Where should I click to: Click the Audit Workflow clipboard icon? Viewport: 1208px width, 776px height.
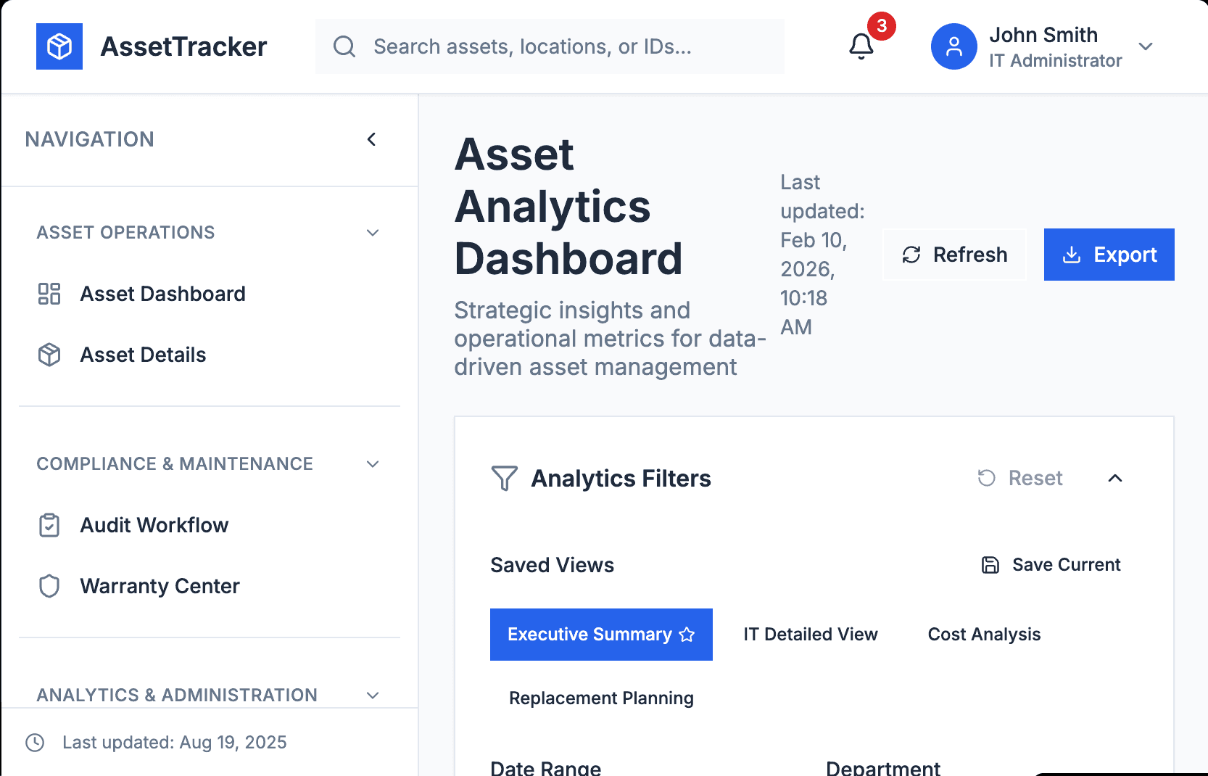49,525
